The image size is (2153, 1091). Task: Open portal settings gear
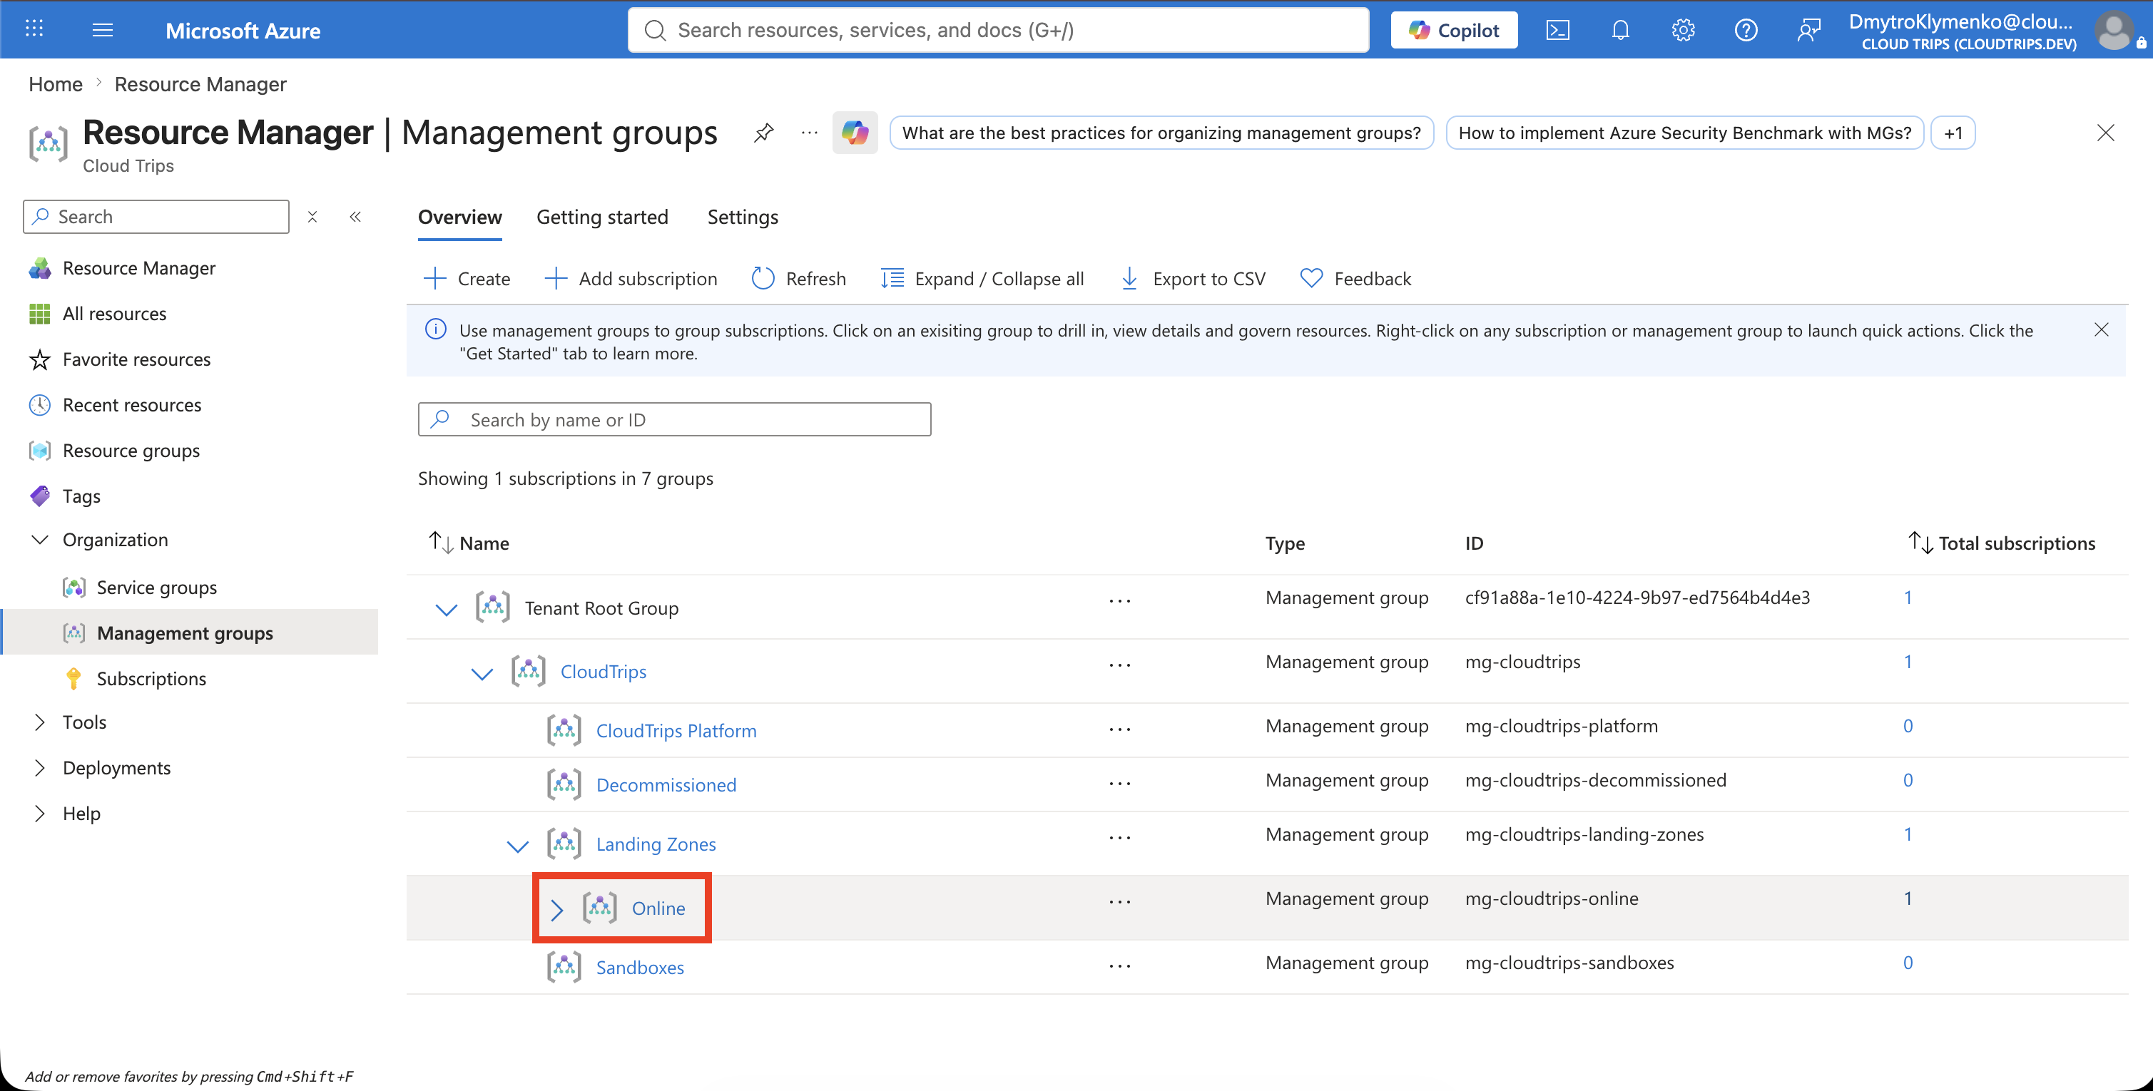click(1682, 30)
